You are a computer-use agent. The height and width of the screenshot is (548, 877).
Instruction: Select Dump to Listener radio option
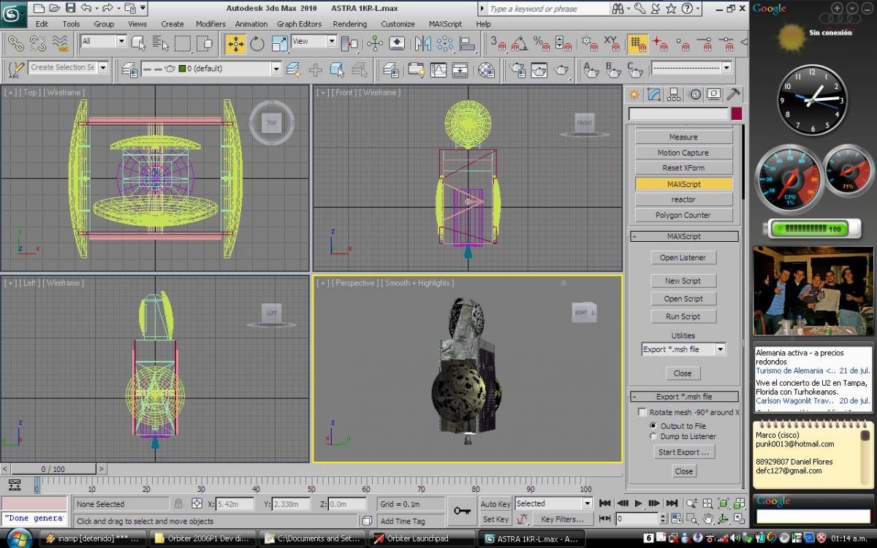point(653,436)
